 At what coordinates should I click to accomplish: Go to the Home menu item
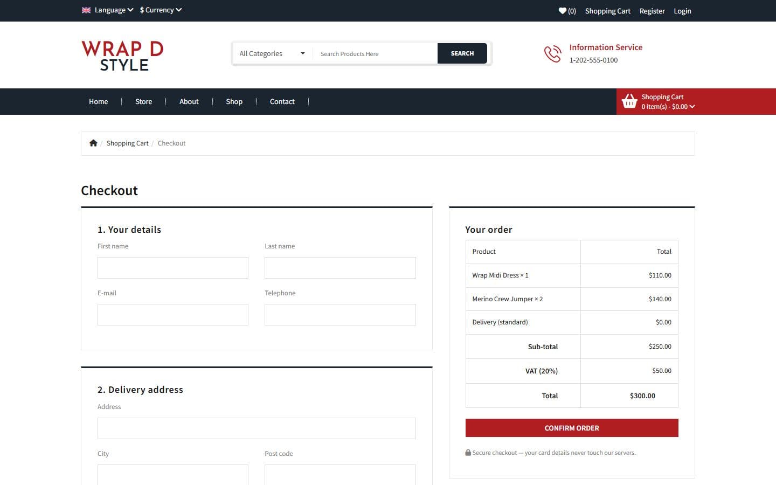[99, 102]
